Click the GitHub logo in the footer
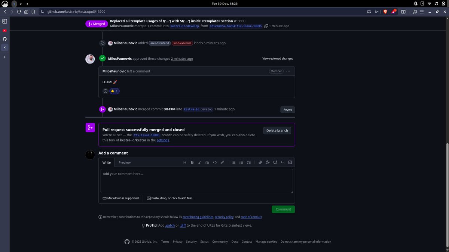This screenshot has width=449, height=252. (x=127, y=242)
